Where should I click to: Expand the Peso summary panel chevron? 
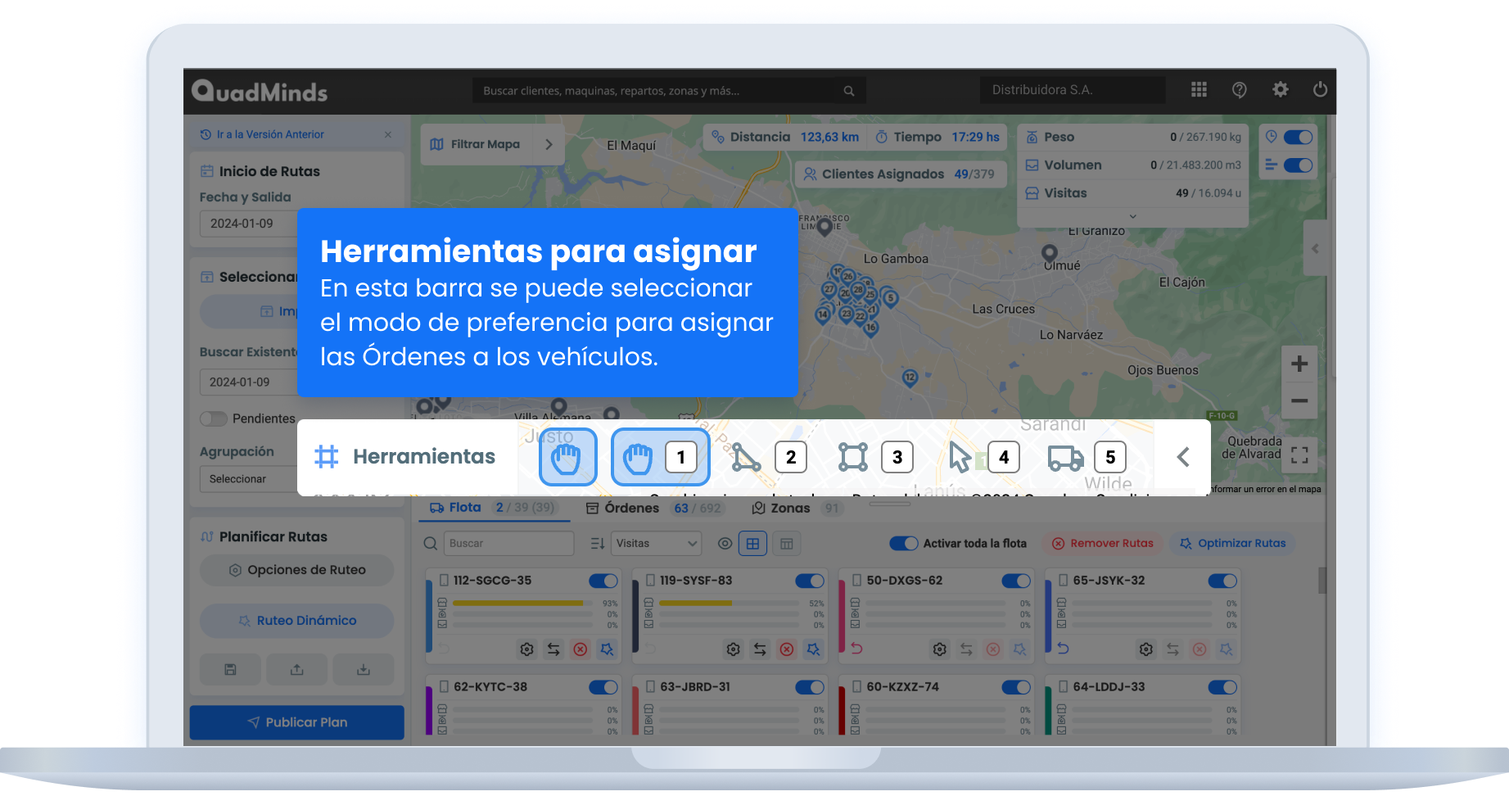tap(1132, 216)
